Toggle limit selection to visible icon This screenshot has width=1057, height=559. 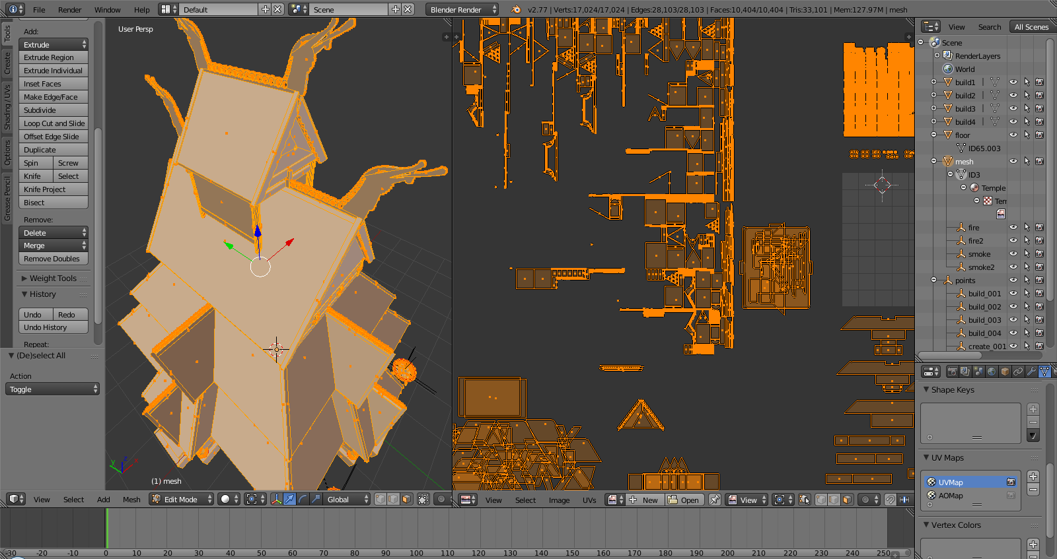[x=423, y=500]
